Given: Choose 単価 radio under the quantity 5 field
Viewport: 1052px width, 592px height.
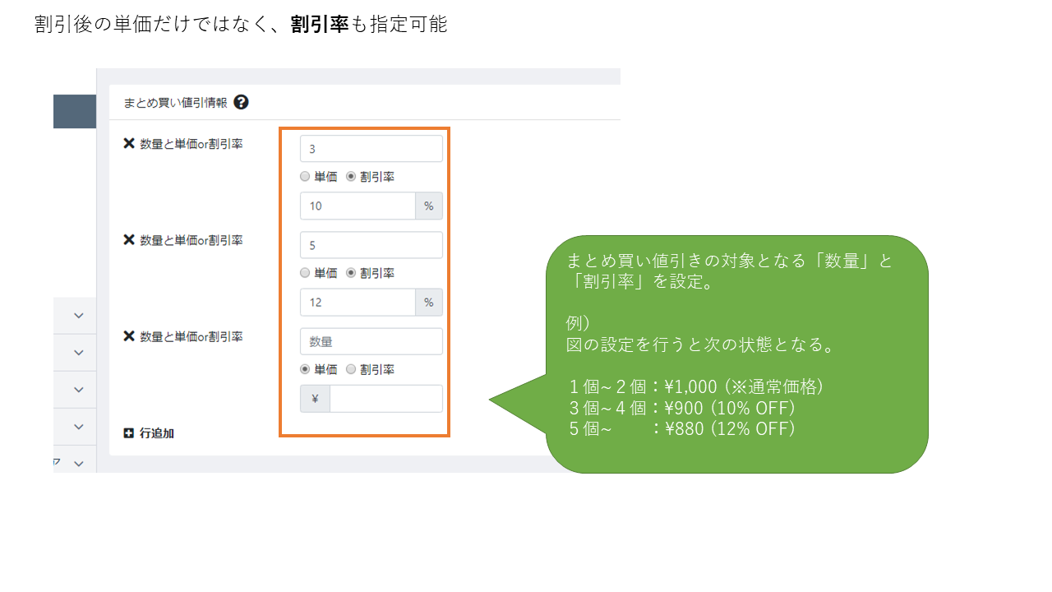Looking at the screenshot, I should point(306,273).
